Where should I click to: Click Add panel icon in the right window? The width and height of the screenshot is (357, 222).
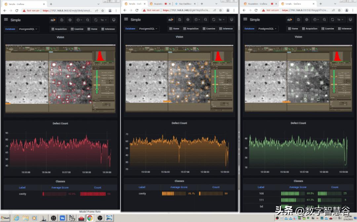290,19
